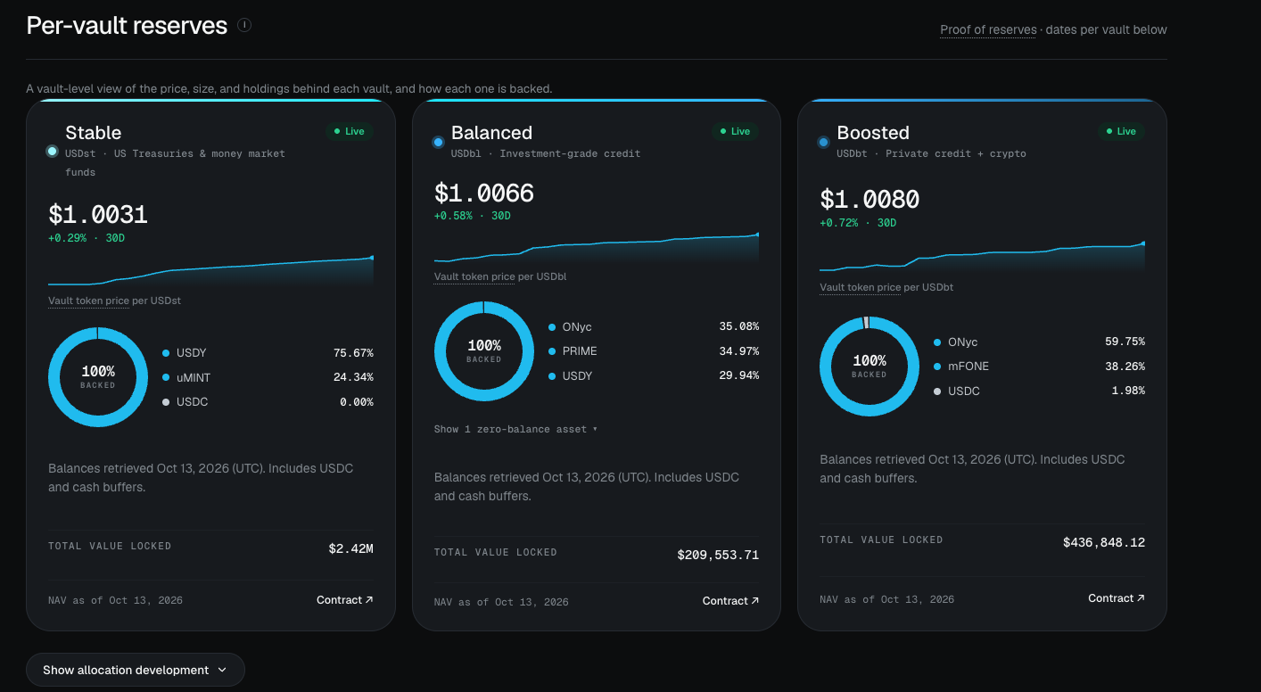This screenshot has height=692, width=1261.
Task: Open the Balanced vault Contract link
Action: coord(730,601)
